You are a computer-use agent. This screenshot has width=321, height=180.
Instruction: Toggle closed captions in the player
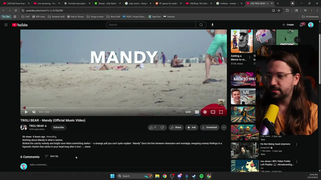pyautogui.click(x=197, y=112)
